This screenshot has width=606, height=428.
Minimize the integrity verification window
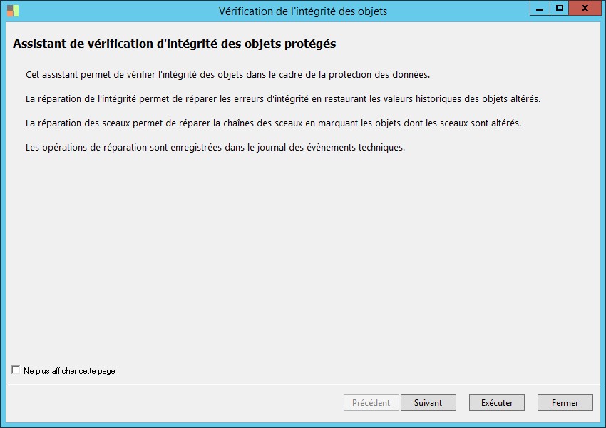point(540,8)
